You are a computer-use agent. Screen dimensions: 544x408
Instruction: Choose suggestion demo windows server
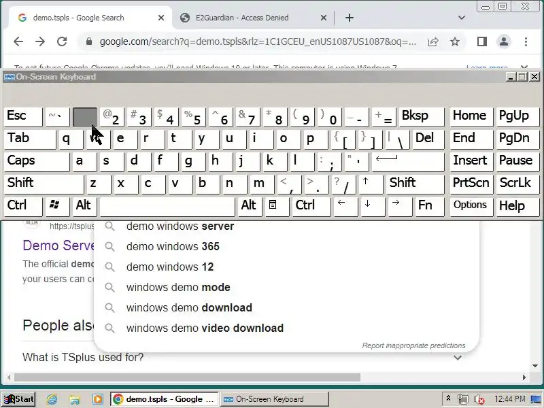286,226
